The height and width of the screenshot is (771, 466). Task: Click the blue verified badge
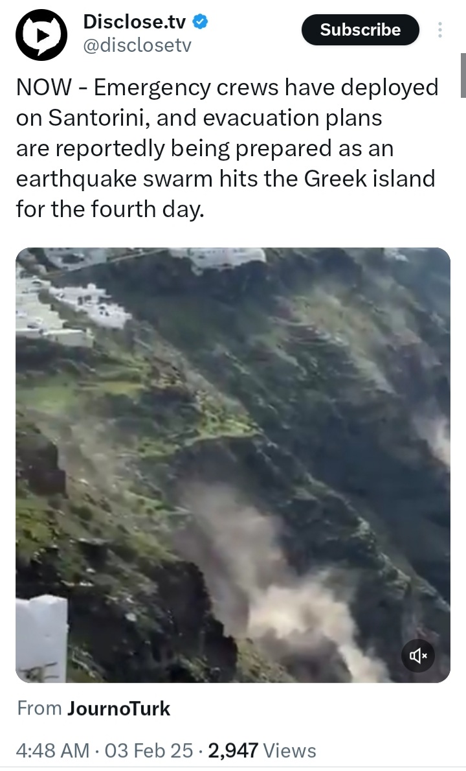(x=201, y=21)
